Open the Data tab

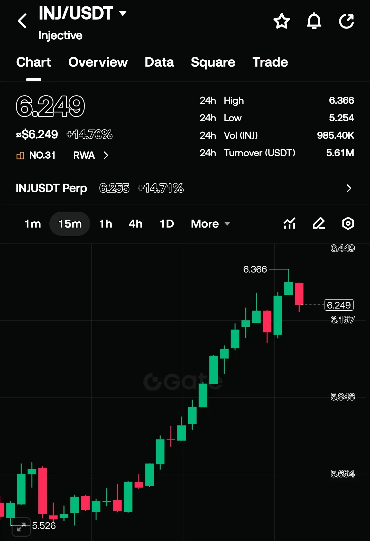(x=159, y=62)
